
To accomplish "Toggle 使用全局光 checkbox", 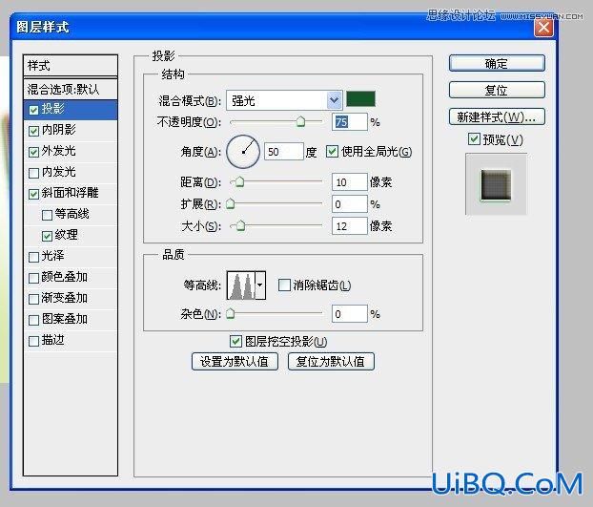I will coord(332,152).
